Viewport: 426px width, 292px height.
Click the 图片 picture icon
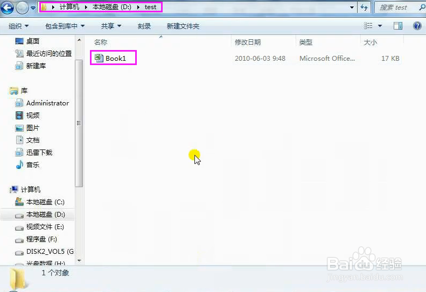pyautogui.click(x=19, y=128)
